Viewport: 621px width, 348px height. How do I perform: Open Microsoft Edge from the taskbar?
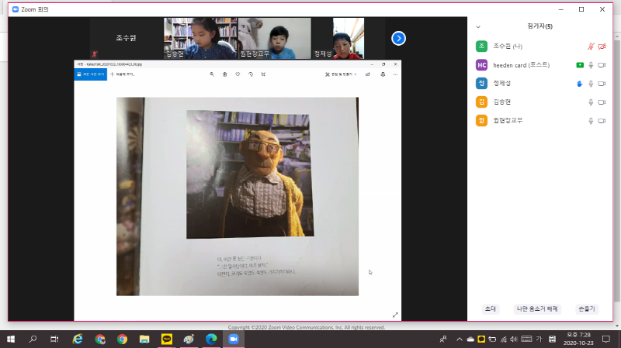[x=211, y=339]
